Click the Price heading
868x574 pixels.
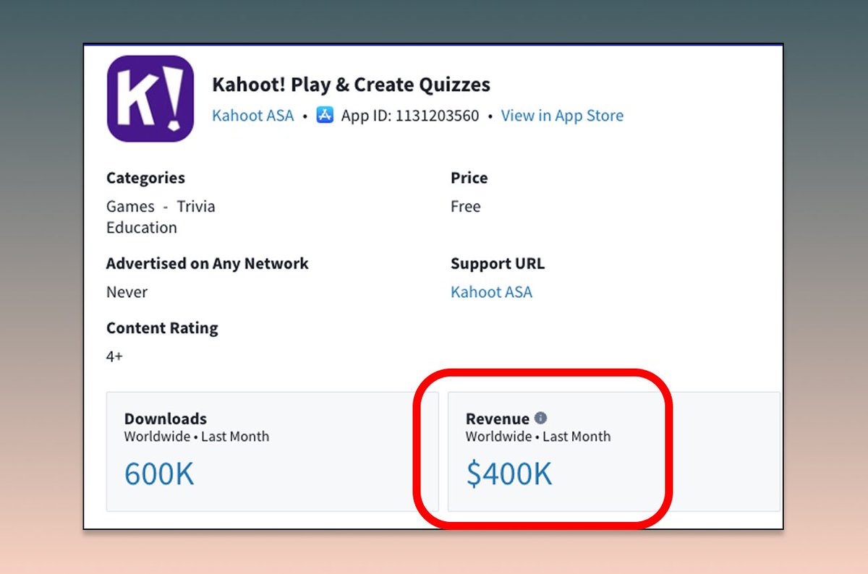point(469,178)
